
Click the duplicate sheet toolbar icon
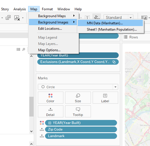tap(8, 17)
